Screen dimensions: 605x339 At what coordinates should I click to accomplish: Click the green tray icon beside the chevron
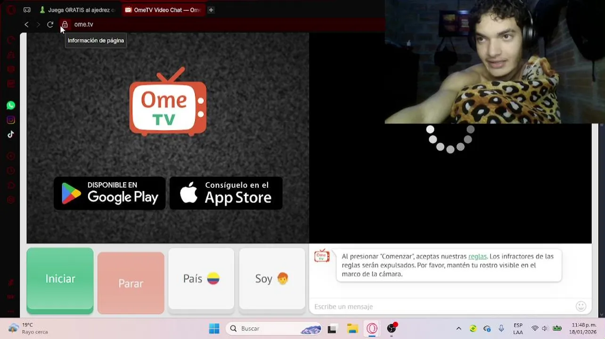tap(473, 329)
